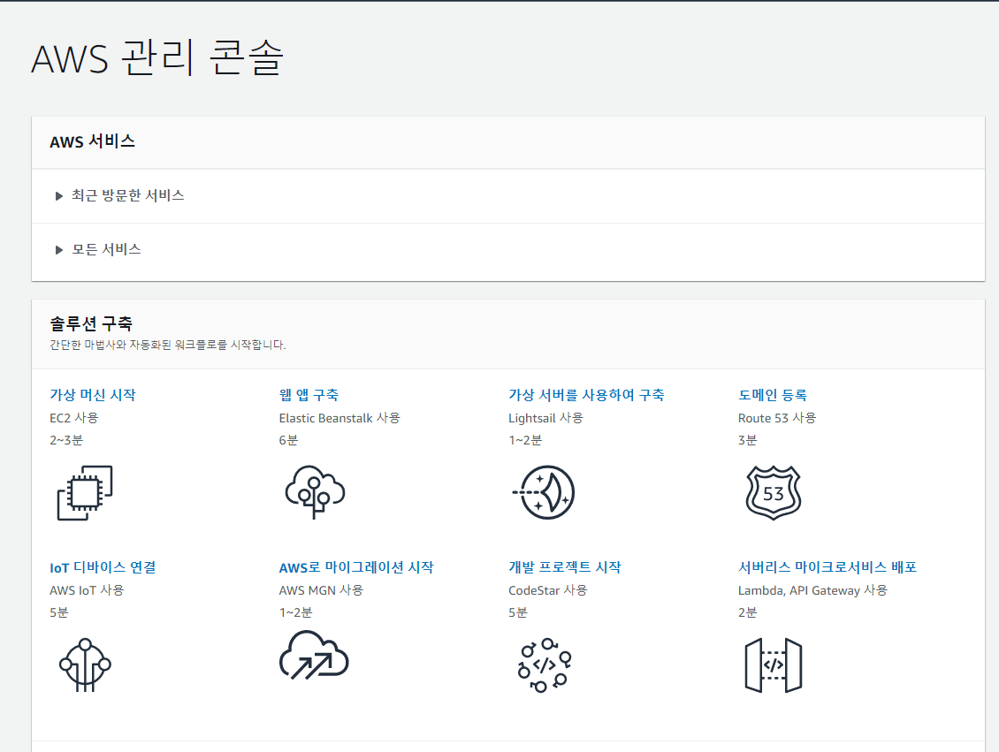Open the 가상 머신 시작 link
This screenshot has width=999, height=752.
pos(93,395)
